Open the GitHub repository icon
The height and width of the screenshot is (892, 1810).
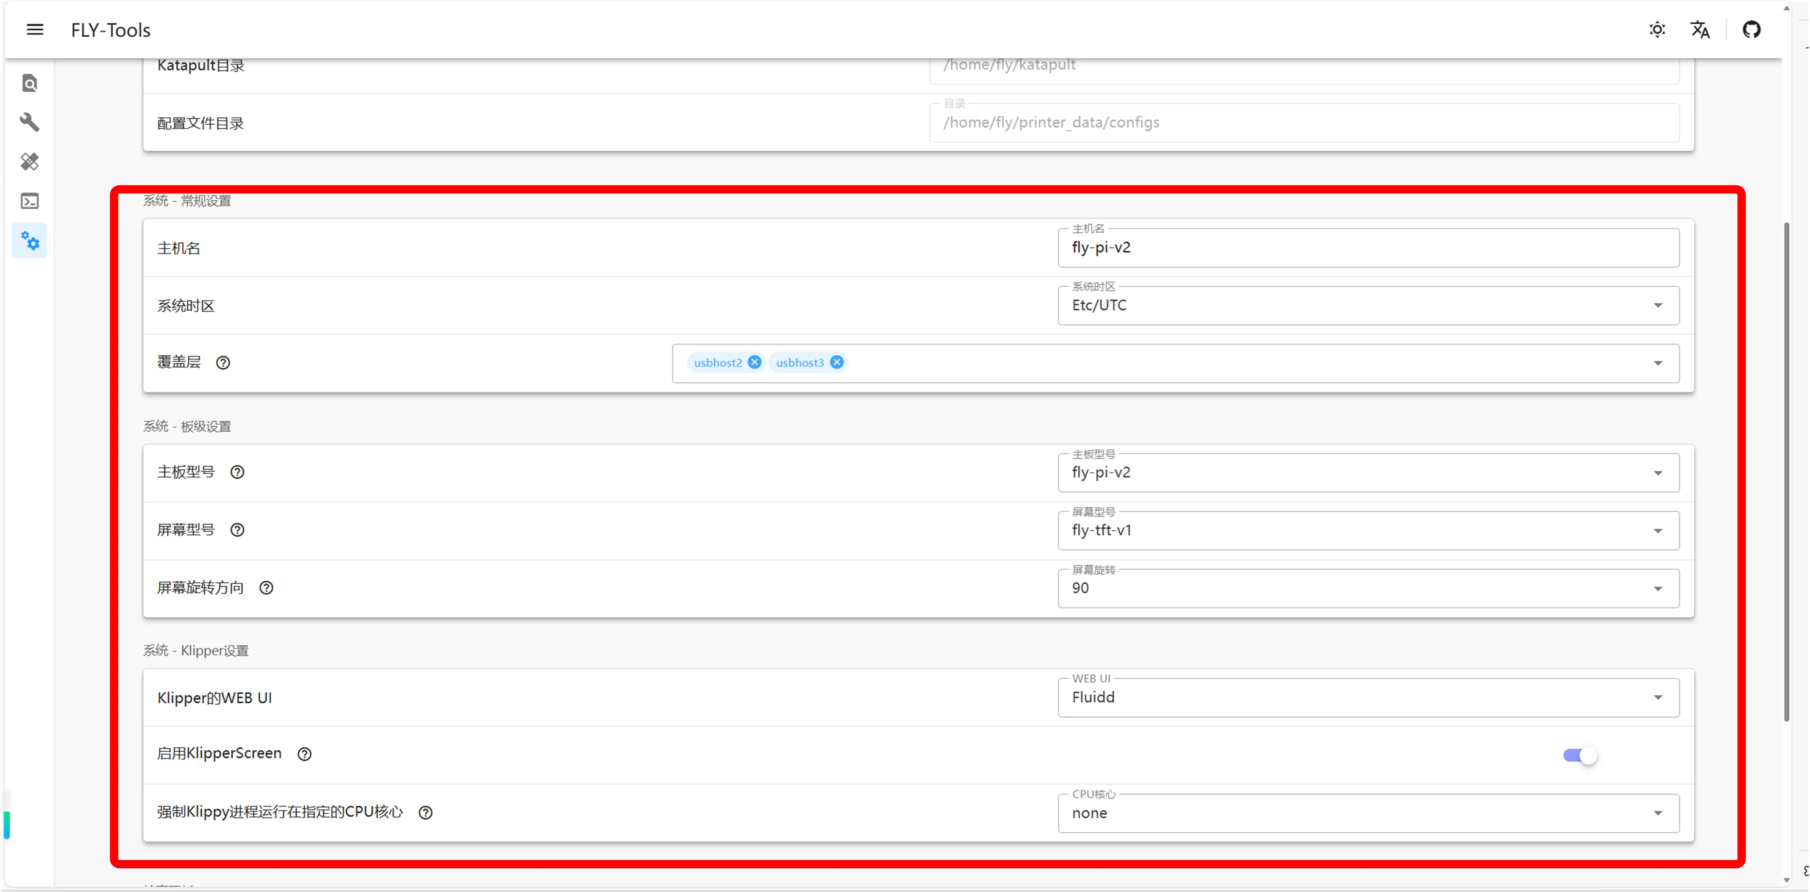coord(1751,30)
